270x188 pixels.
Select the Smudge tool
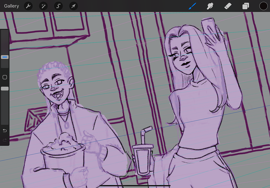[210, 6]
